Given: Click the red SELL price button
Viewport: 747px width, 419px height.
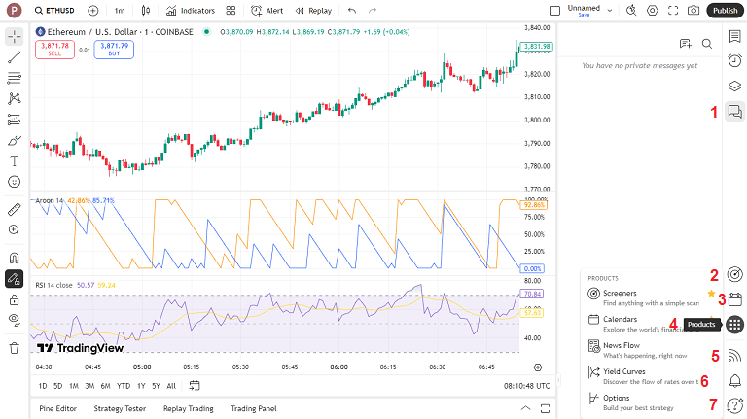Looking at the screenshot, I should [54, 50].
